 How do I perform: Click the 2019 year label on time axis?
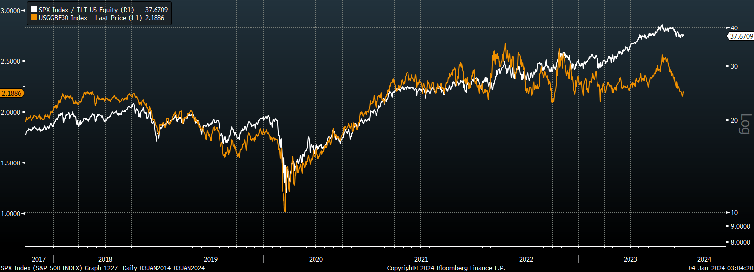210,259
